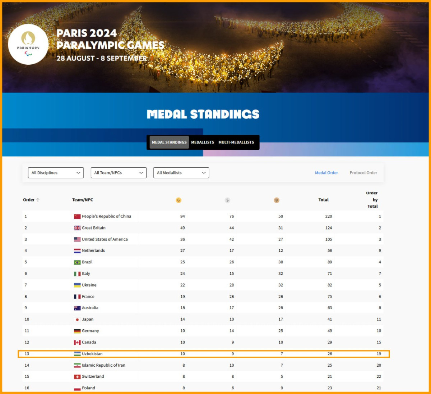431x394 pixels.
Task: Click the Australia team name
Action: 90,308
